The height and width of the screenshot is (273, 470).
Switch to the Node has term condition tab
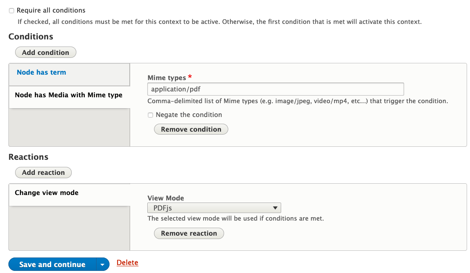[x=41, y=72]
